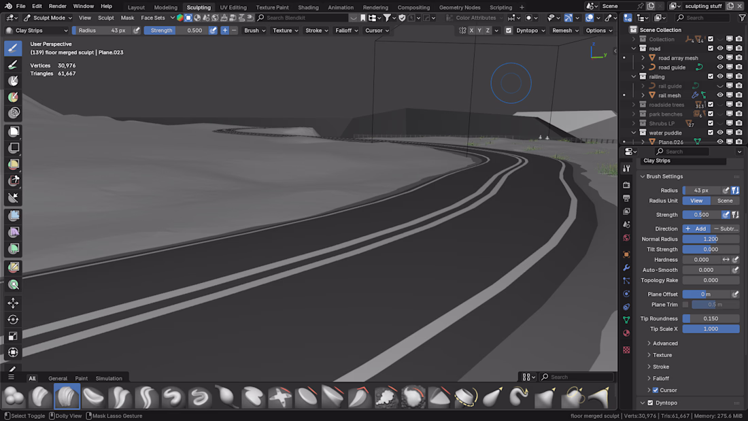
Task: Set brush Direction to Add
Action: [696, 229]
